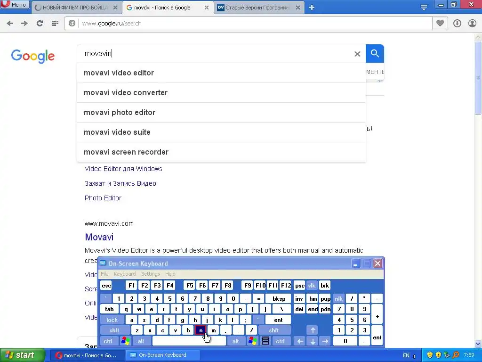
Task: Go back with the browser back arrow
Action: coord(10,24)
